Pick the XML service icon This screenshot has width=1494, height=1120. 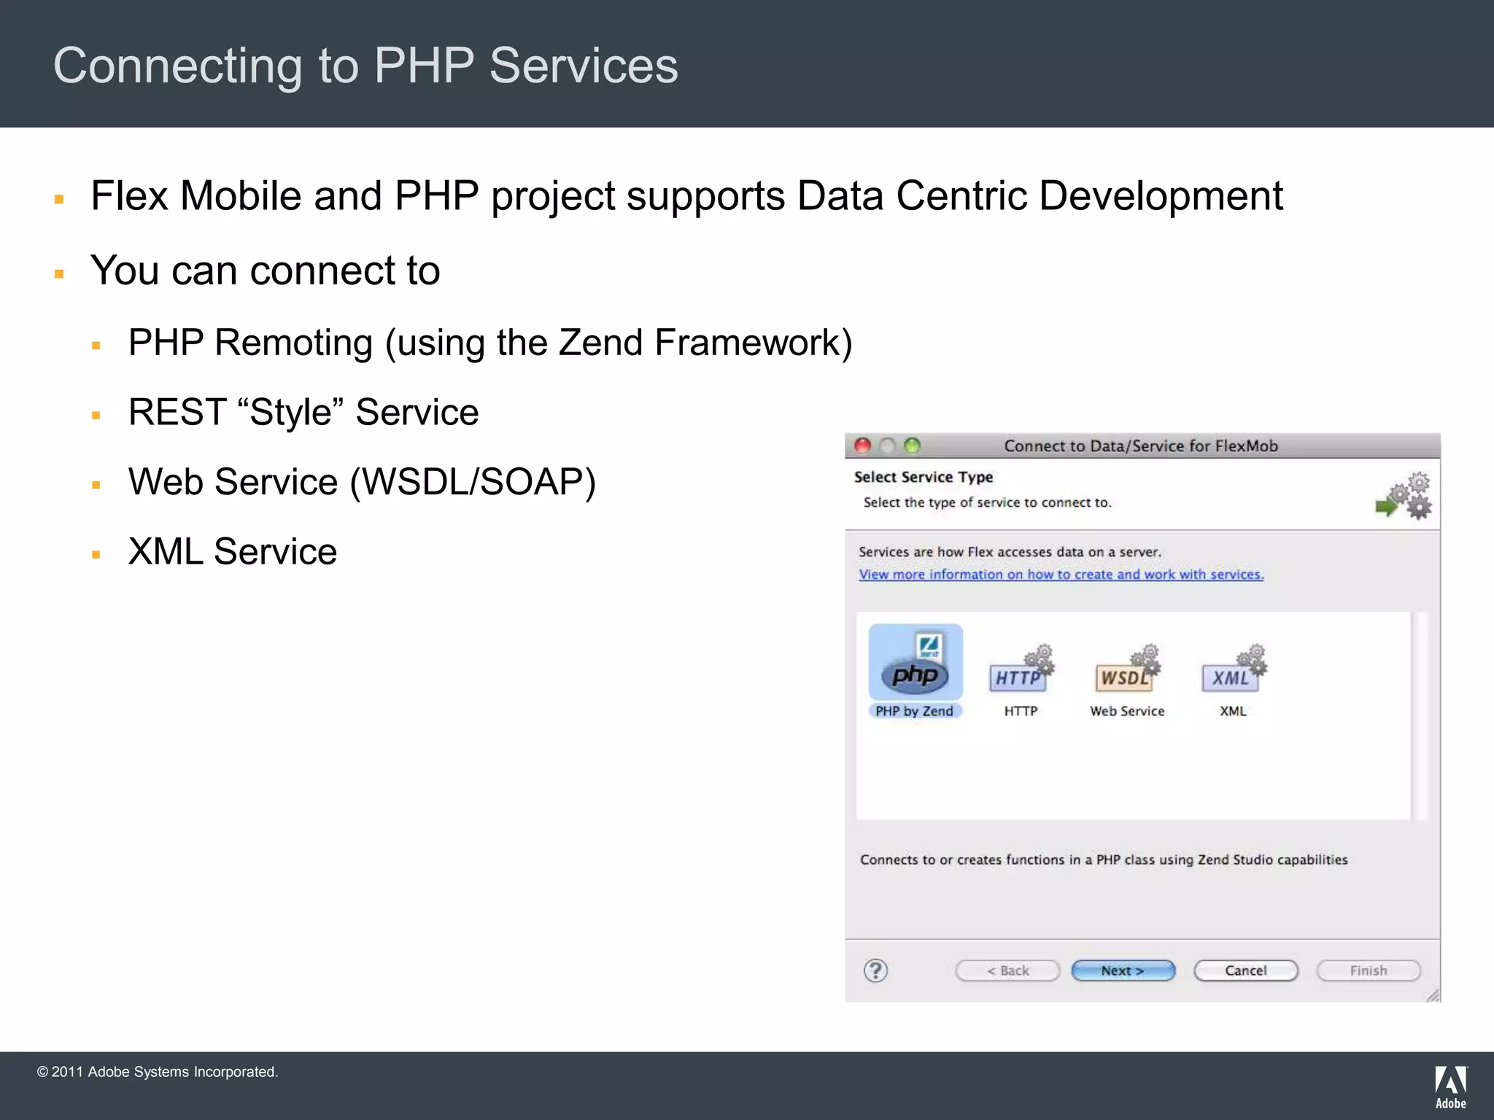click(x=1234, y=668)
